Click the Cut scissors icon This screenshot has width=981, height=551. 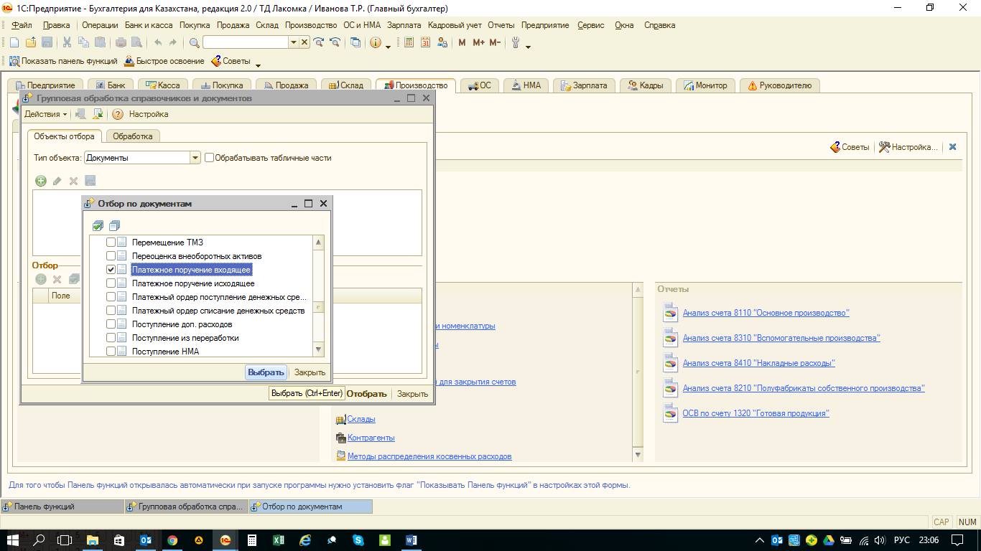pyautogui.click(x=67, y=42)
